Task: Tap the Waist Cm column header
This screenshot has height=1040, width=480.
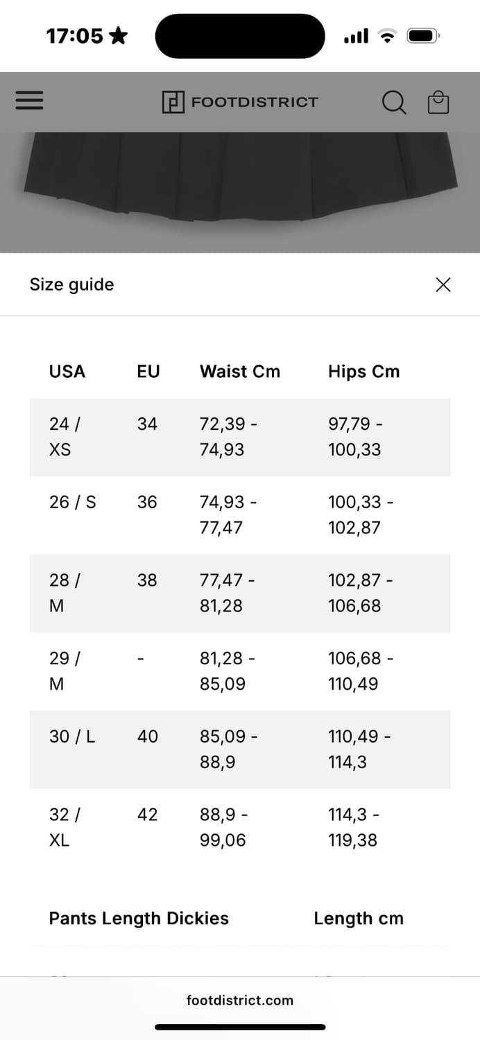Action: click(x=240, y=372)
